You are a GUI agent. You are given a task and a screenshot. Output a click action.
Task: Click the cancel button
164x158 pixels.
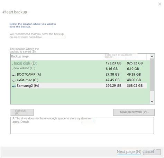(x=152, y=152)
